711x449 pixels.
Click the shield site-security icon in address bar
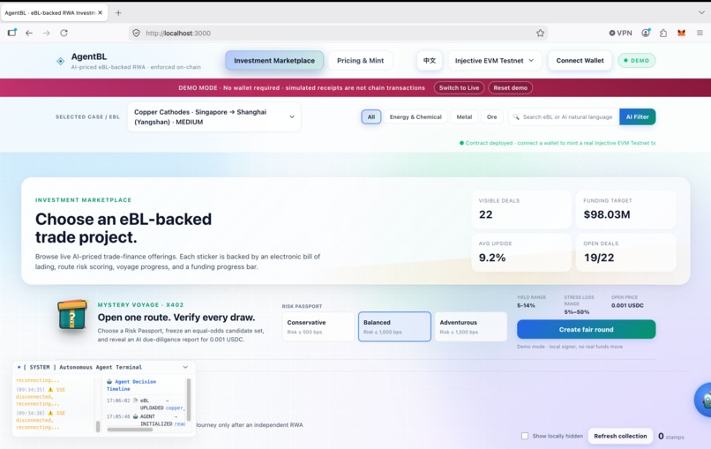pyautogui.click(x=136, y=34)
